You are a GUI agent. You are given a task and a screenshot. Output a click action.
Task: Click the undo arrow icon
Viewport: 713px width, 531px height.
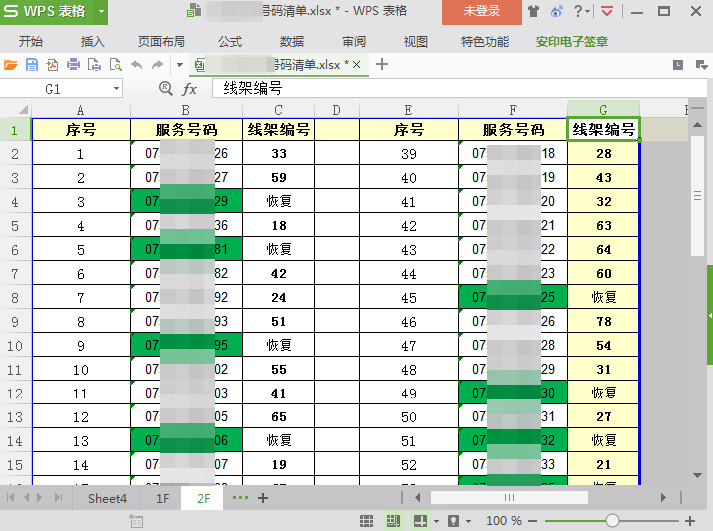136,65
